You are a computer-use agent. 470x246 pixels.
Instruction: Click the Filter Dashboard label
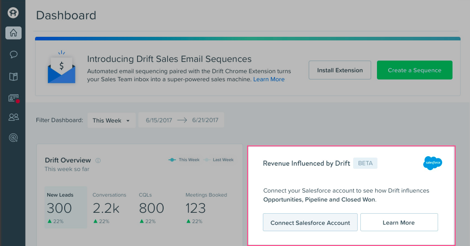[x=59, y=120]
